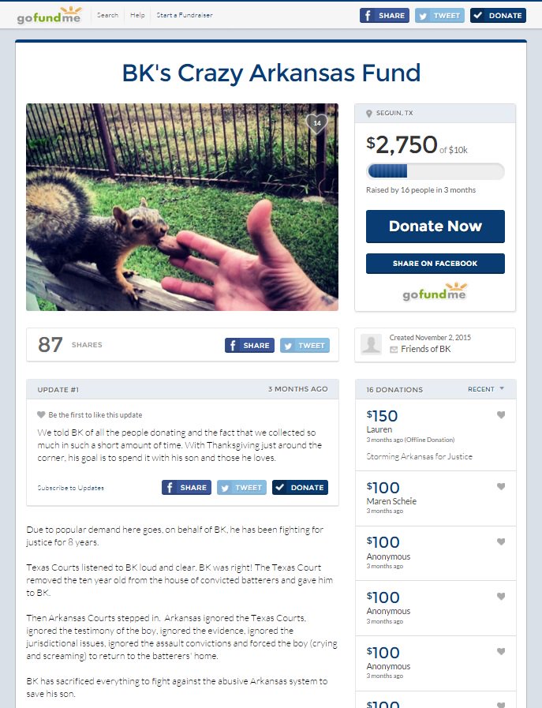
Task: Open the squirrel campaign photo
Action: (182, 207)
